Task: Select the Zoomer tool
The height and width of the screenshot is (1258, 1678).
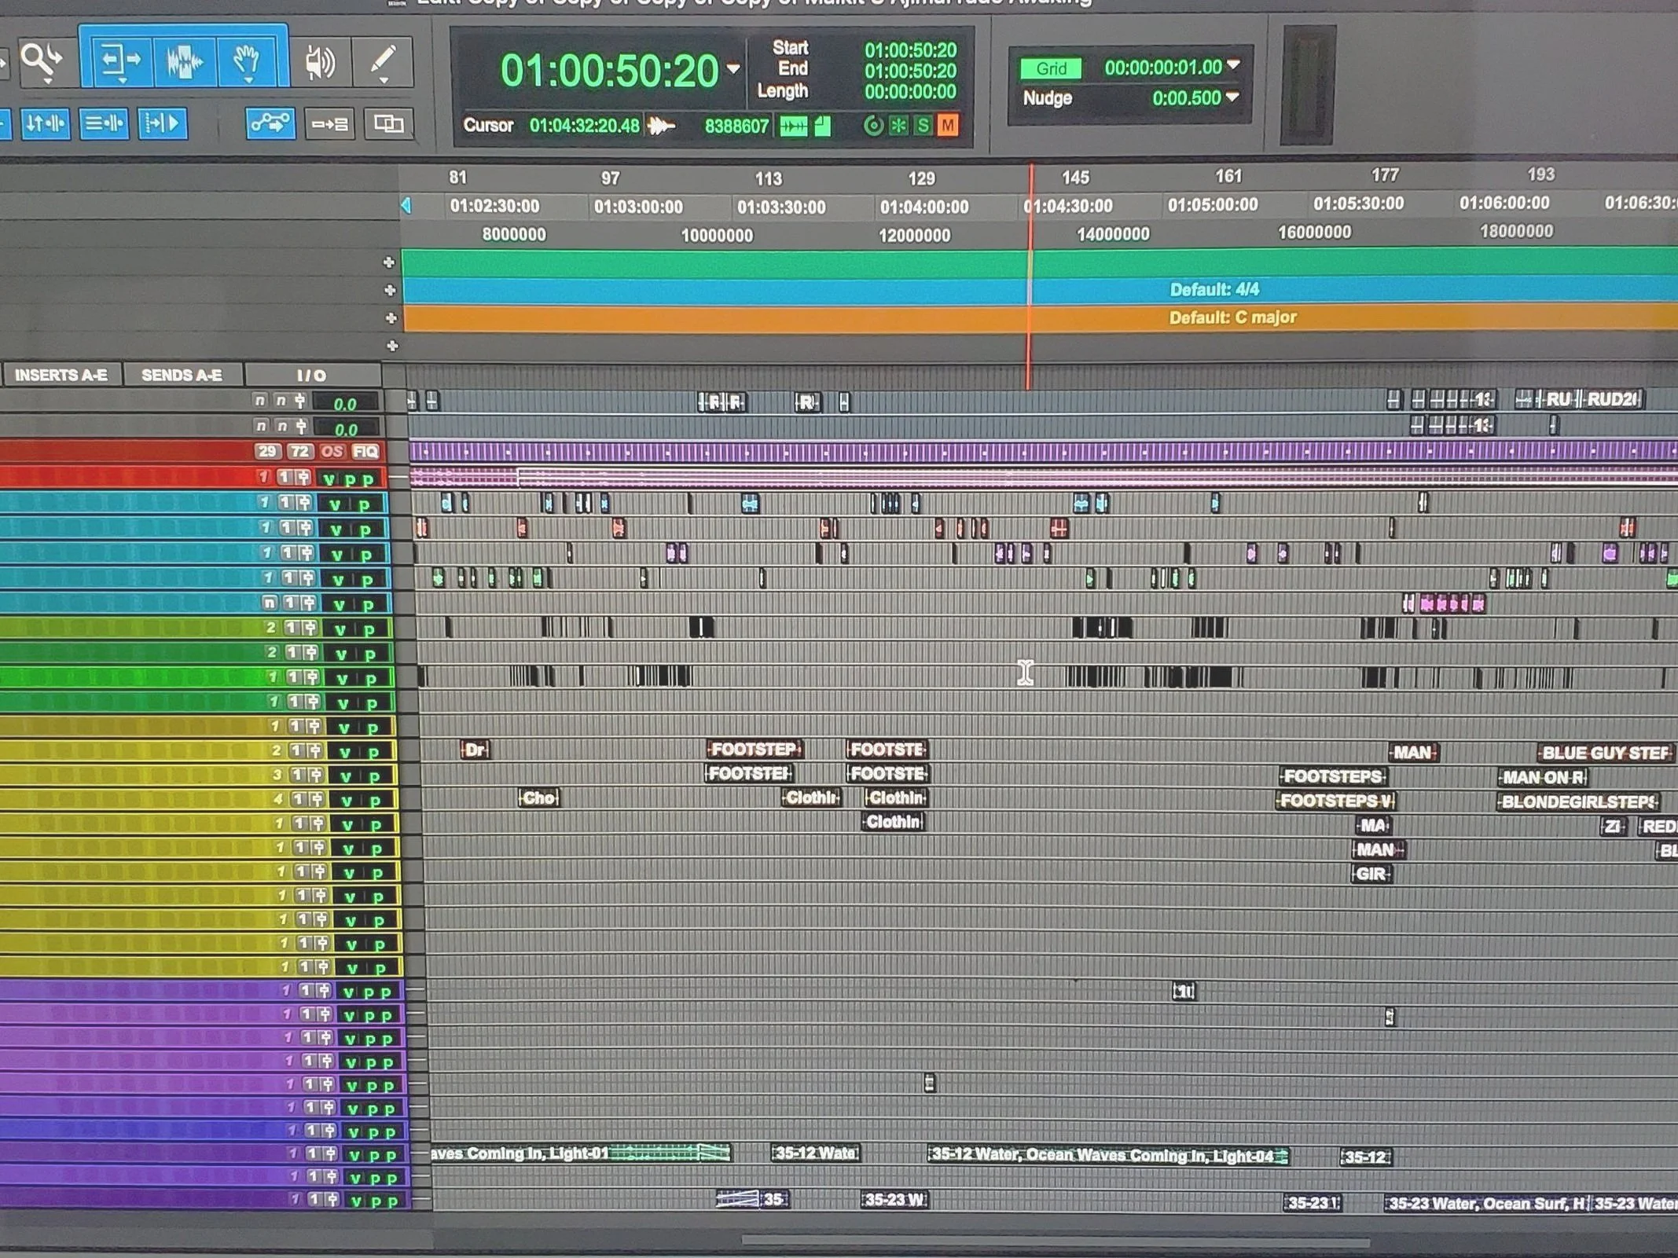Action: (39, 60)
